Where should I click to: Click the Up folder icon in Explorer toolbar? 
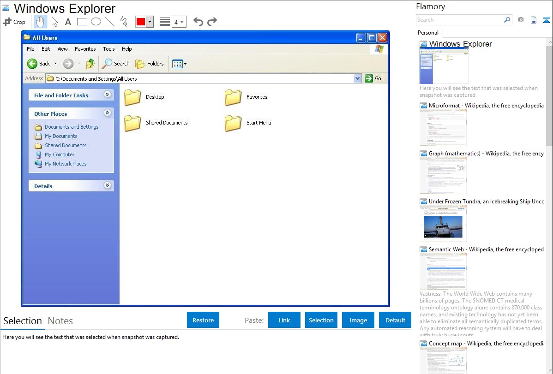tap(90, 64)
